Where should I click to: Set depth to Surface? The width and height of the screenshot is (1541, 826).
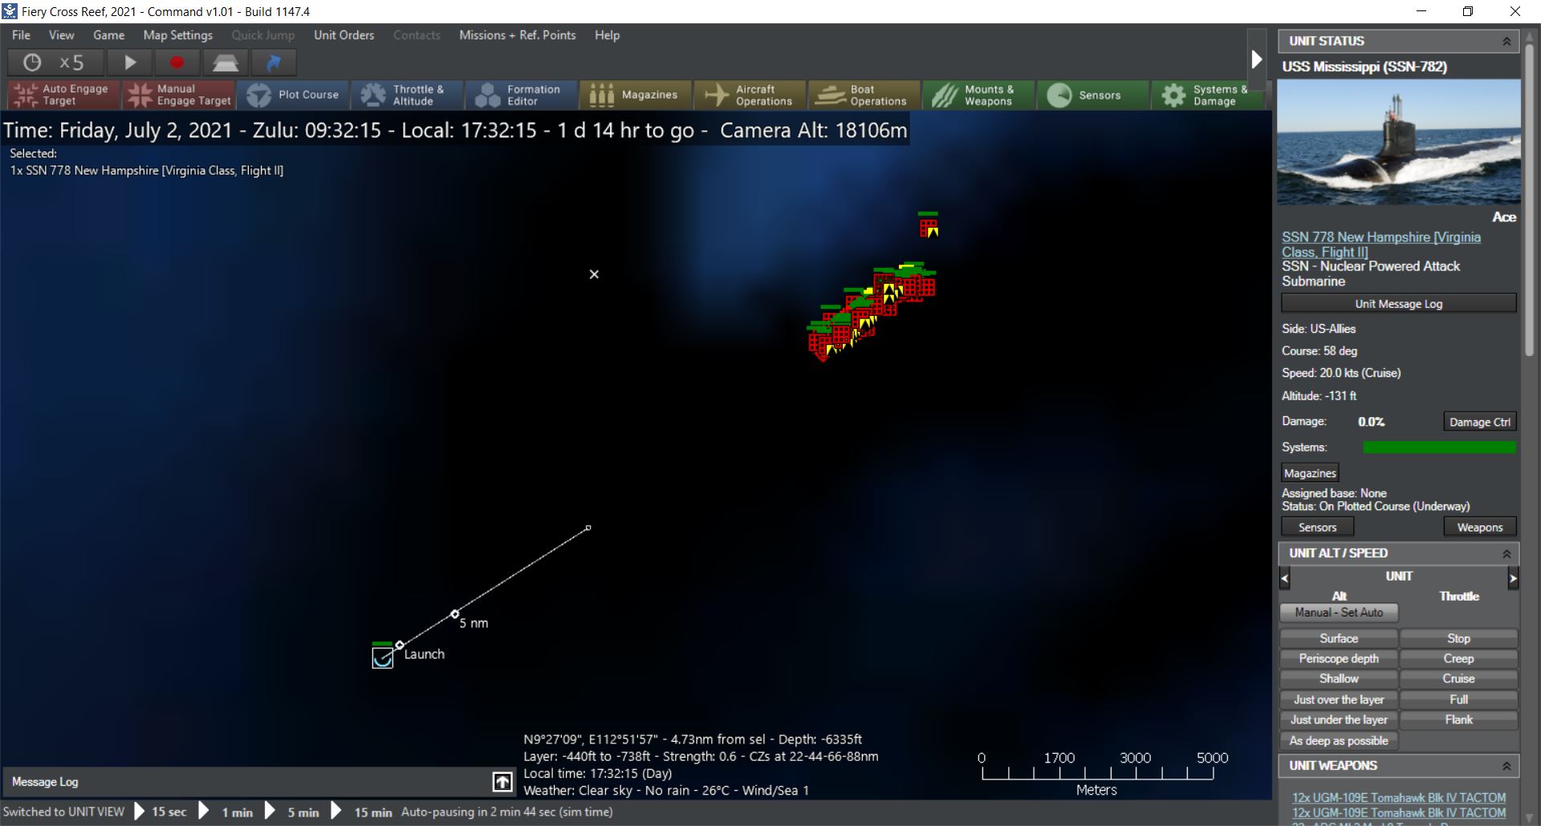pos(1339,638)
